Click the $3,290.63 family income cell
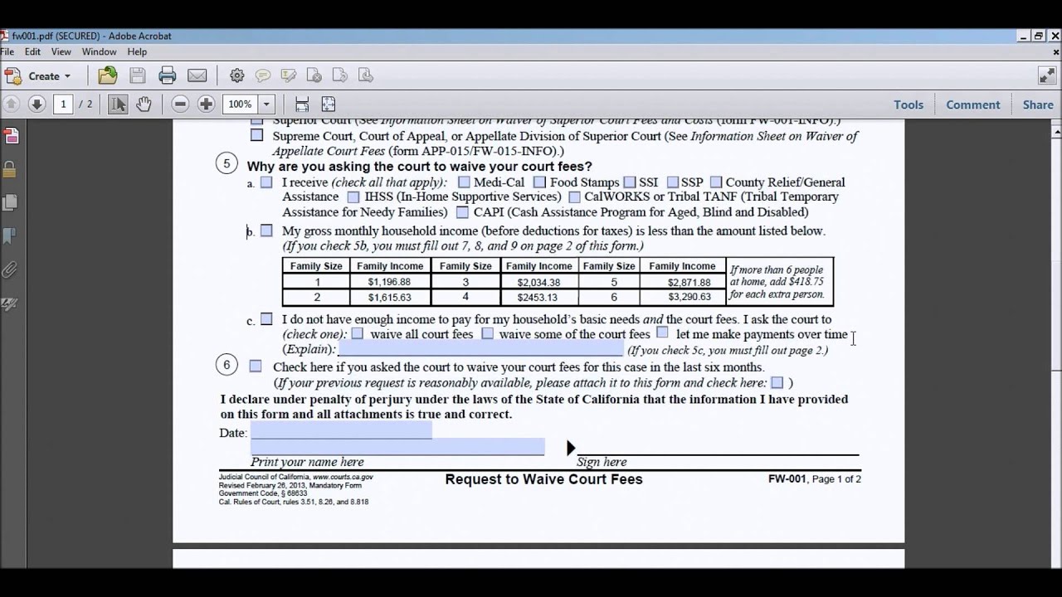Image resolution: width=1062 pixels, height=597 pixels. pos(682,297)
